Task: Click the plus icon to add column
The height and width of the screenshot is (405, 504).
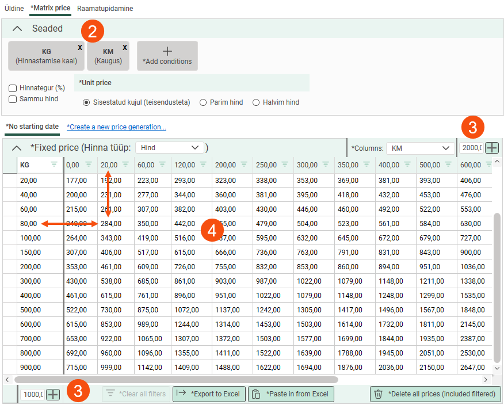Action: point(492,148)
